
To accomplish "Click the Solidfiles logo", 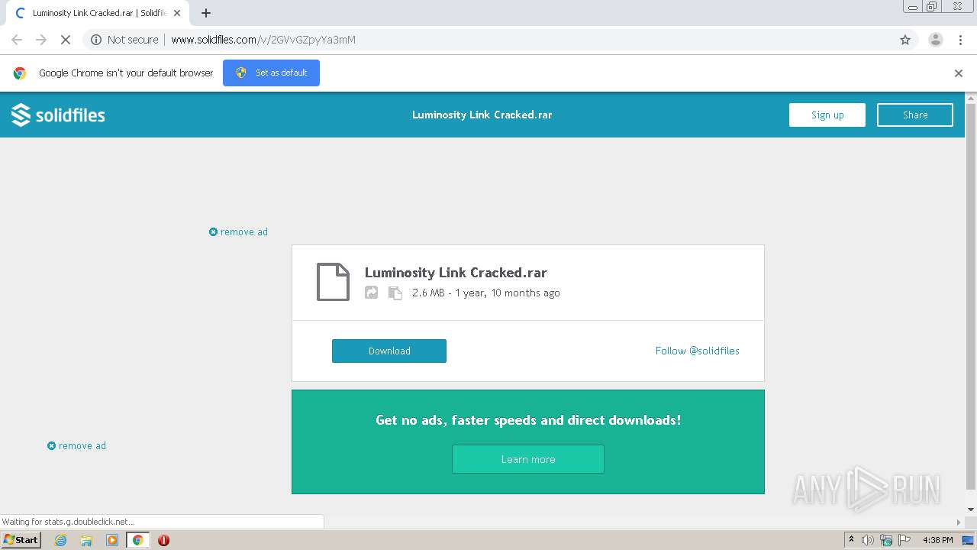I will [x=58, y=115].
